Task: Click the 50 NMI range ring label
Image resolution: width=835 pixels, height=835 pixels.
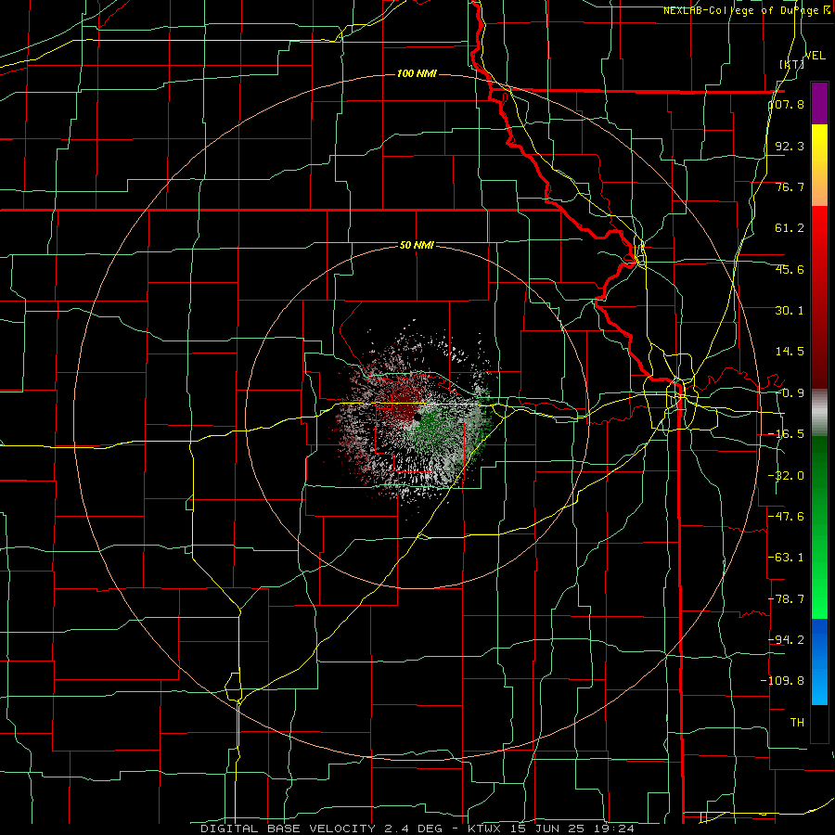Action: [417, 246]
